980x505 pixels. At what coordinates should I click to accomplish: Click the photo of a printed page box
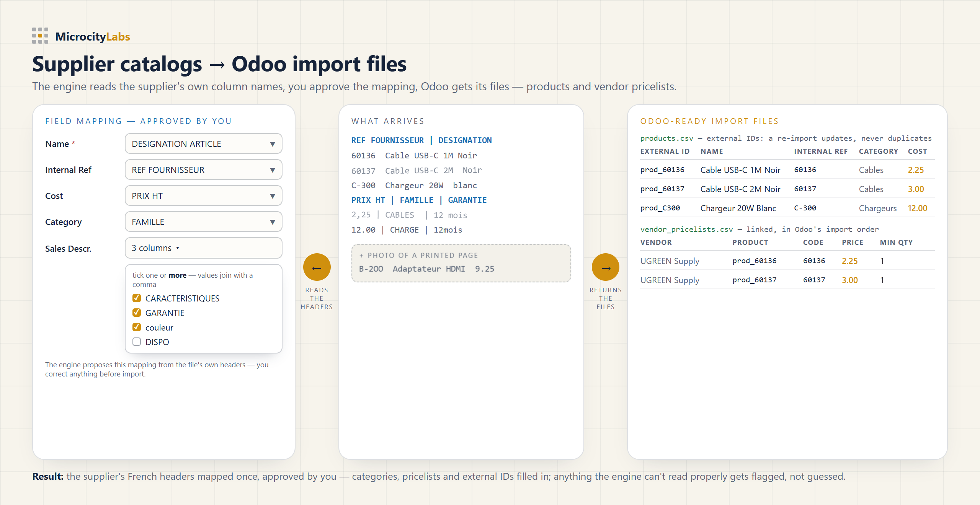pyautogui.click(x=461, y=263)
